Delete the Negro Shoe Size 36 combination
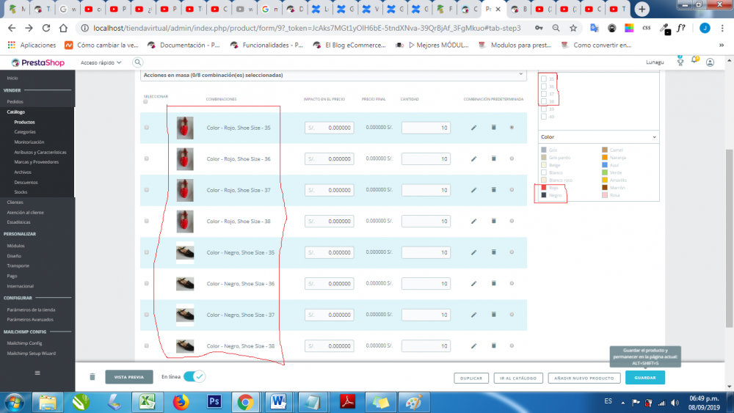This screenshot has width=734, height=413. pos(493,283)
